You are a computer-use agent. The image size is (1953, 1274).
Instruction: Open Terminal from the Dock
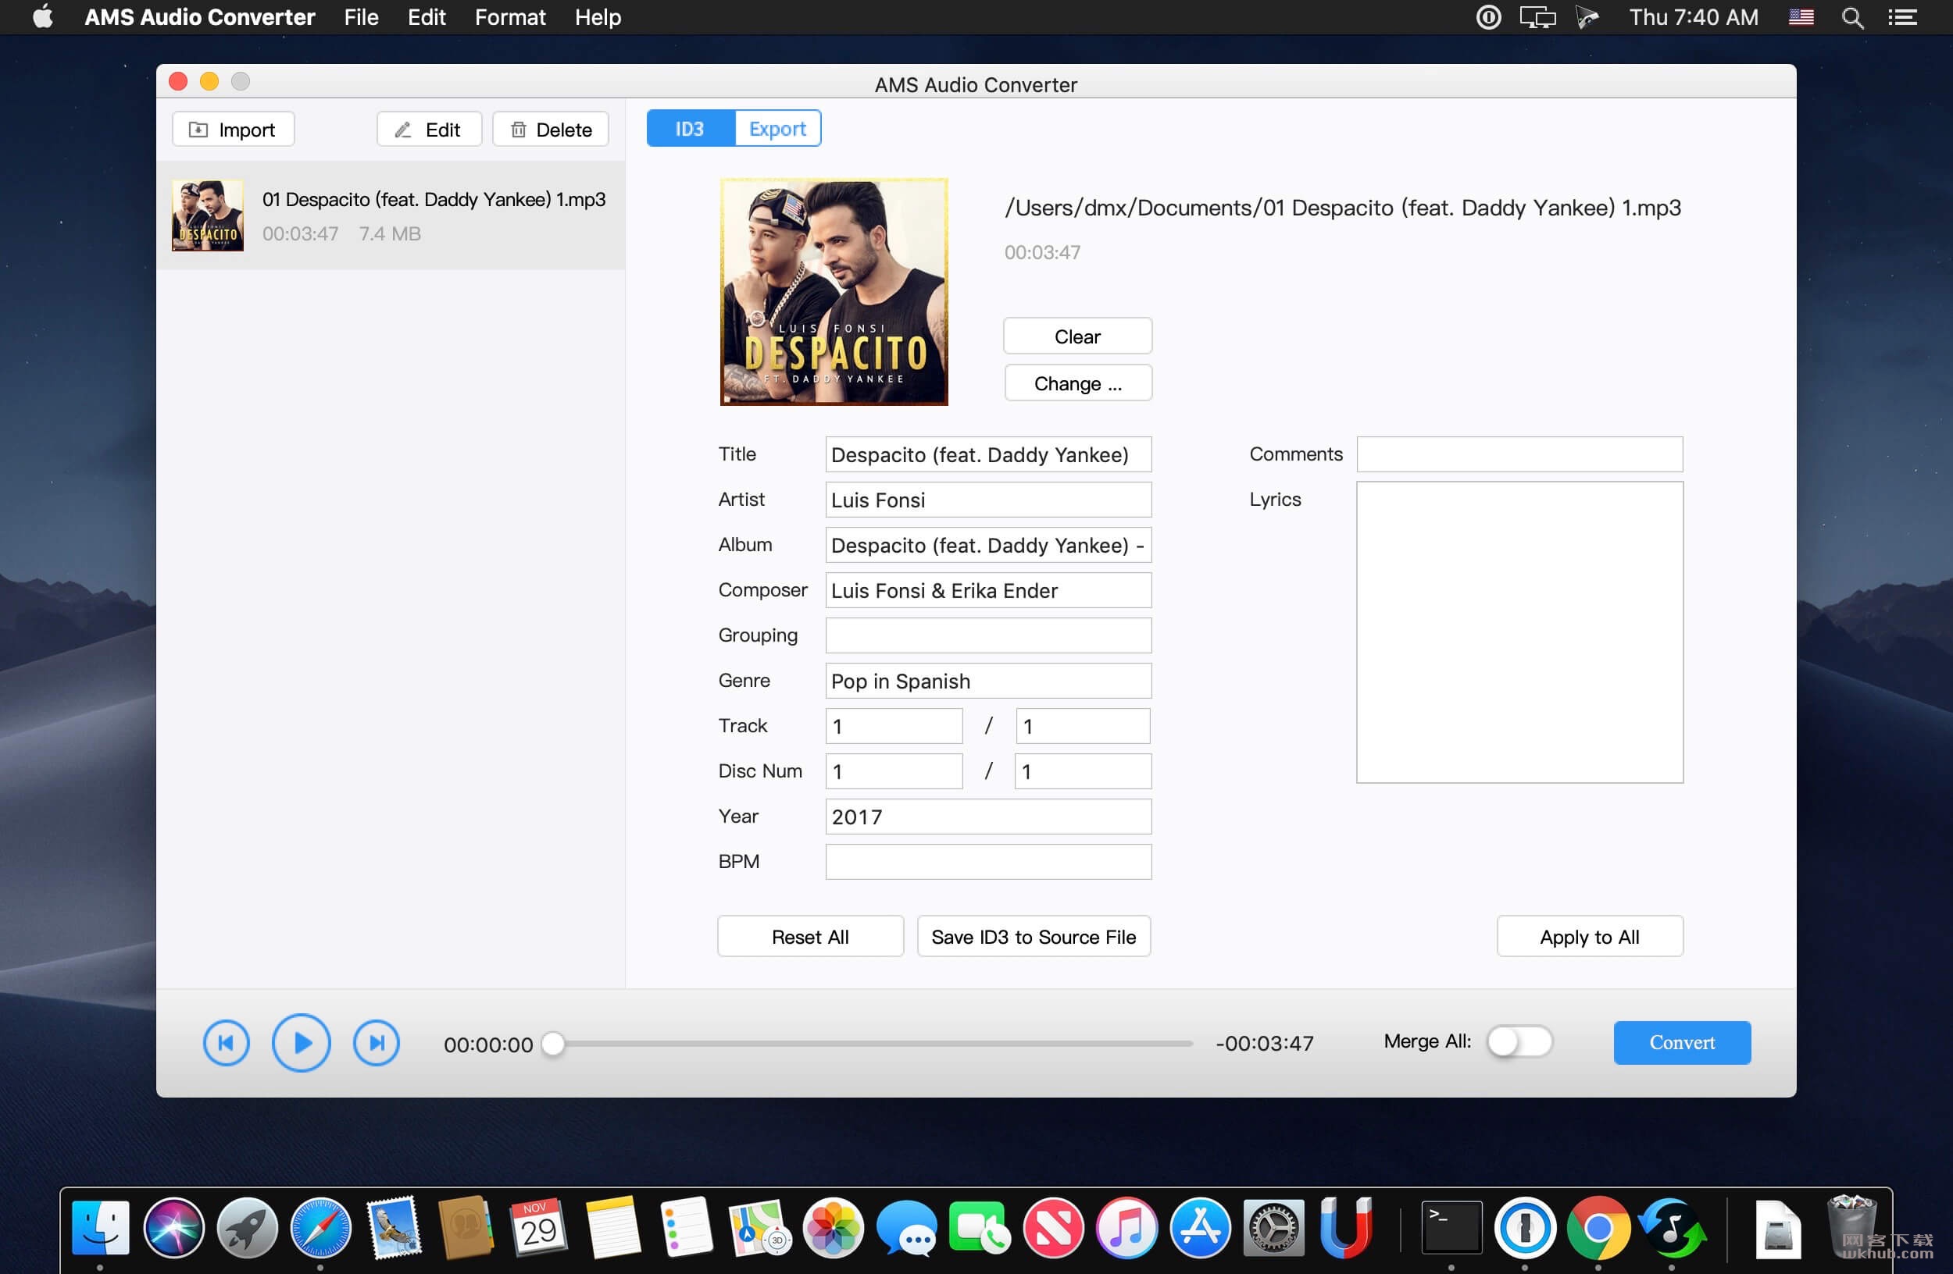(x=1451, y=1227)
